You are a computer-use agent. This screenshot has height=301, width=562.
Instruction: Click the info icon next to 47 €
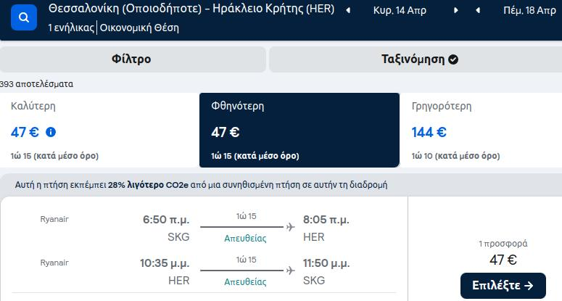(x=51, y=132)
